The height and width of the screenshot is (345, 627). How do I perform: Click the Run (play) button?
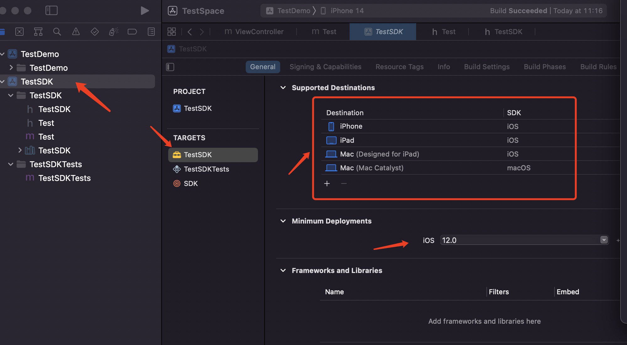[144, 11]
